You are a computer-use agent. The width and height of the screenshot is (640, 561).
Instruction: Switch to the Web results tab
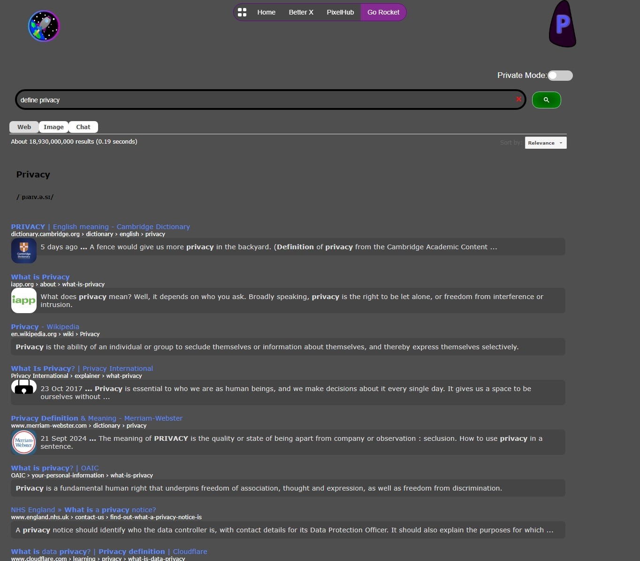click(x=24, y=127)
